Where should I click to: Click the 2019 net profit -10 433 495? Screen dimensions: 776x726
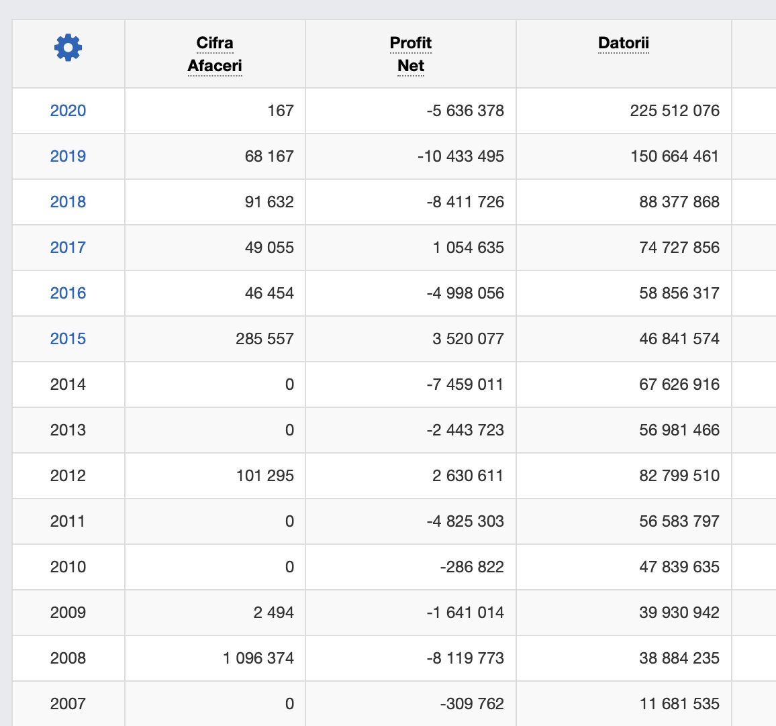coord(460,156)
